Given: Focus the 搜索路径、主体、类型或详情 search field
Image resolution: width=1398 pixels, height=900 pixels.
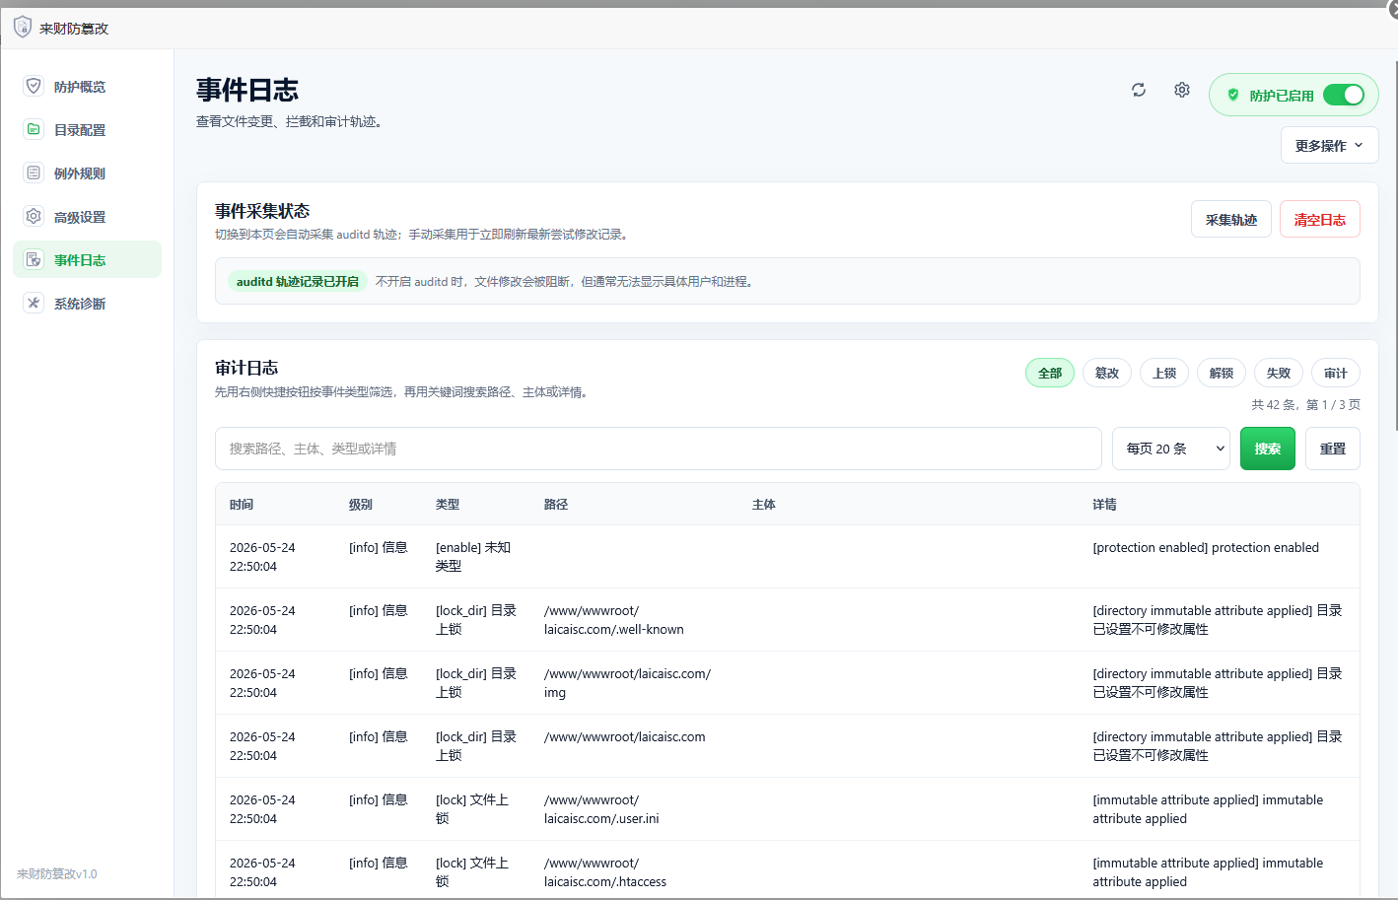Looking at the screenshot, I should (x=659, y=449).
